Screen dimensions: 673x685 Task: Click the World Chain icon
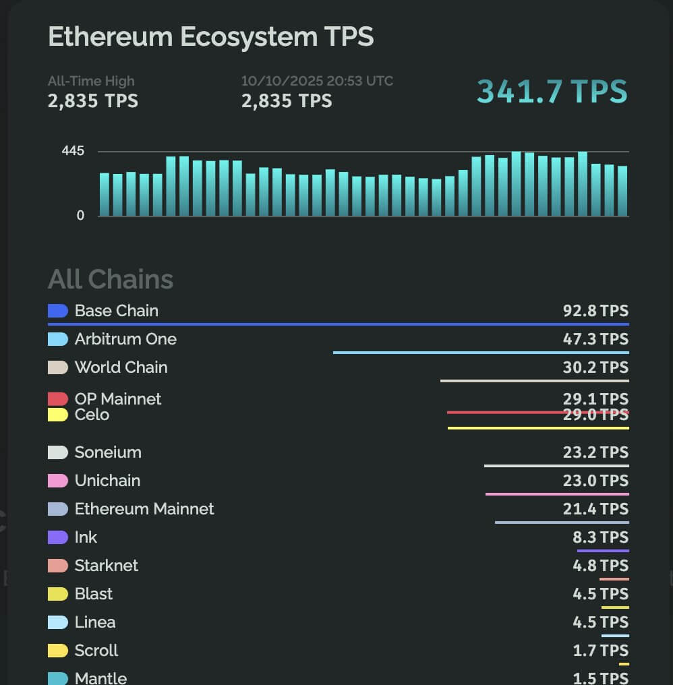tap(57, 367)
